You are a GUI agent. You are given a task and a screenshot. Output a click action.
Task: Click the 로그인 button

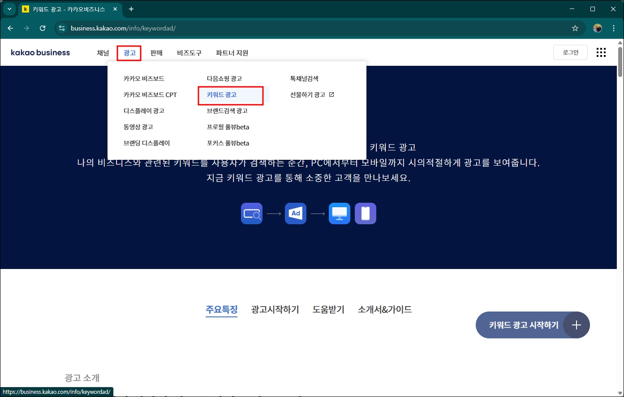click(570, 52)
